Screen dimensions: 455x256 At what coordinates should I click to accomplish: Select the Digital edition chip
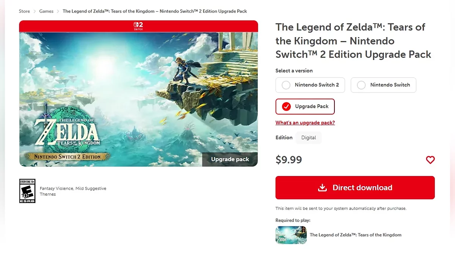[x=309, y=138]
